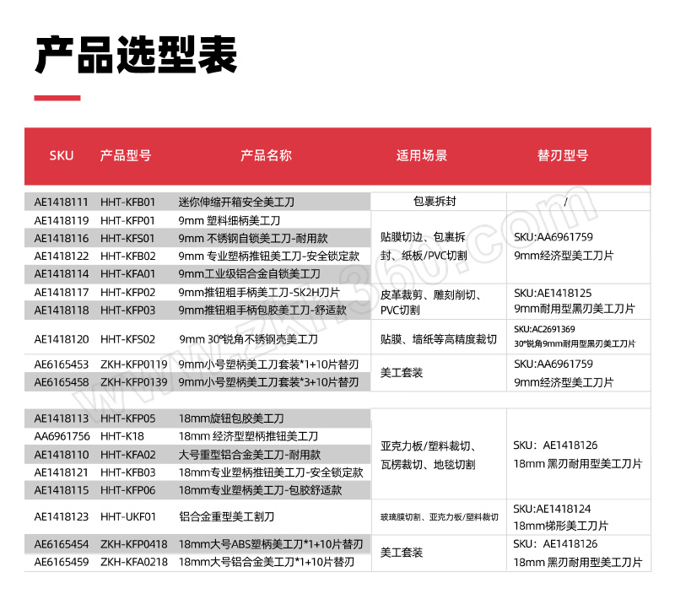Image resolution: width=675 pixels, height=610 pixels.
Task: Select the 9mm工业级铝合金自锁美工刀 row
Action: [x=249, y=274]
